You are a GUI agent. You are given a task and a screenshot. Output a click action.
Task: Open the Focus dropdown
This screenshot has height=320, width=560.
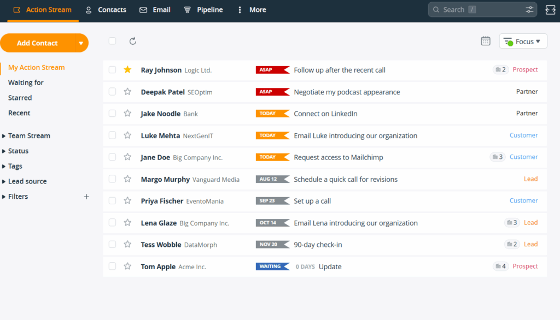point(523,40)
